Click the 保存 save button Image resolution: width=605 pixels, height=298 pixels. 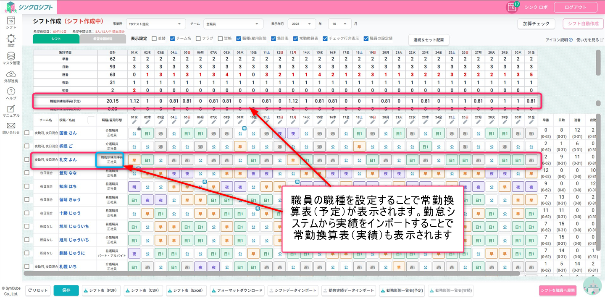[66, 290]
